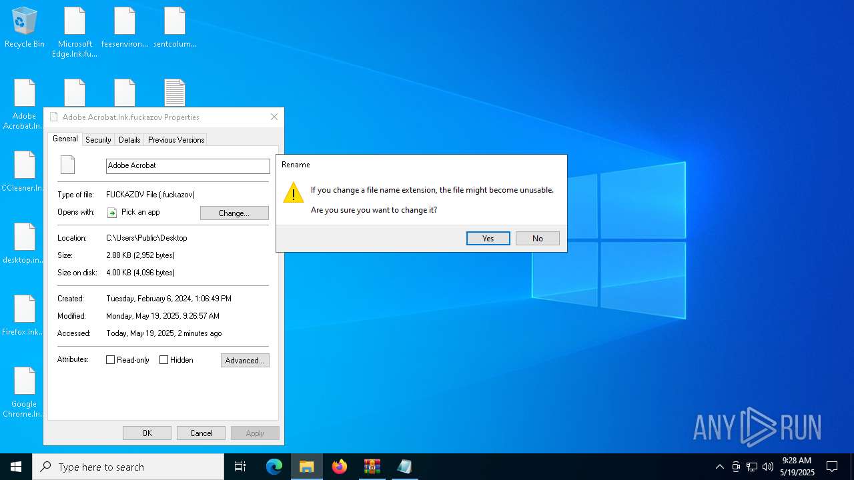The width and height of the screenshot is (854, 480).
Task: Click the size value 2.88 KB (2,952 bytes)
Action: [x=141, y=255]
